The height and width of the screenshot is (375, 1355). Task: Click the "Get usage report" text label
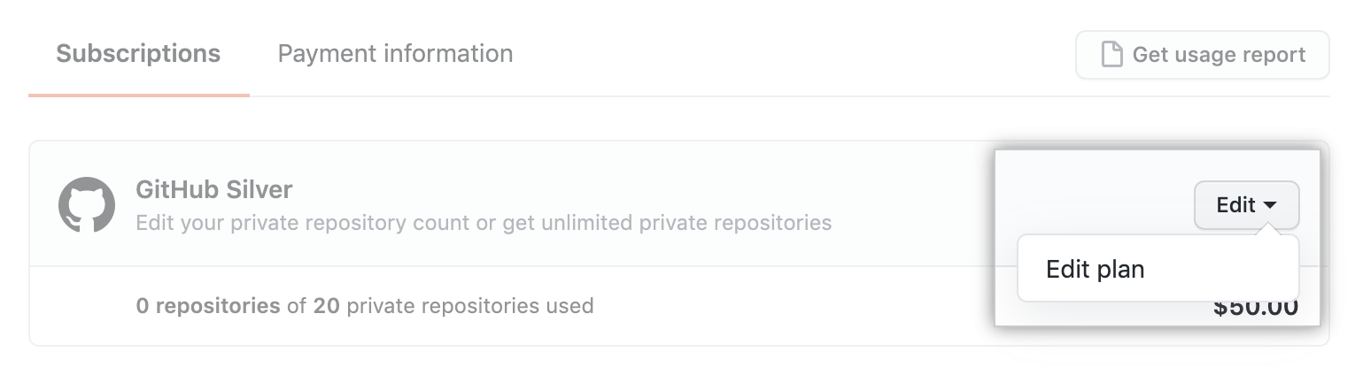coord(1219,55)
